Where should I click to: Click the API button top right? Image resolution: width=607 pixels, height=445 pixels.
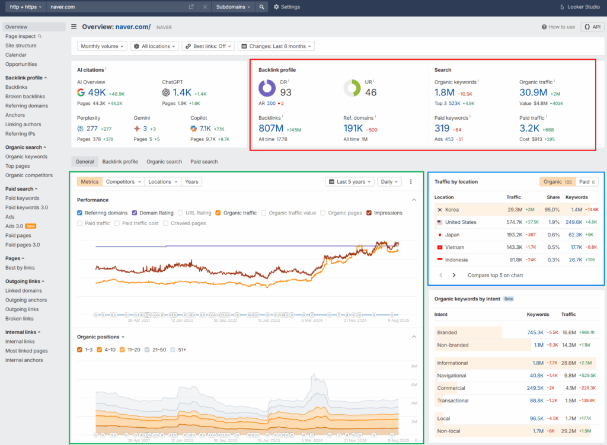(x=593, y=26)
